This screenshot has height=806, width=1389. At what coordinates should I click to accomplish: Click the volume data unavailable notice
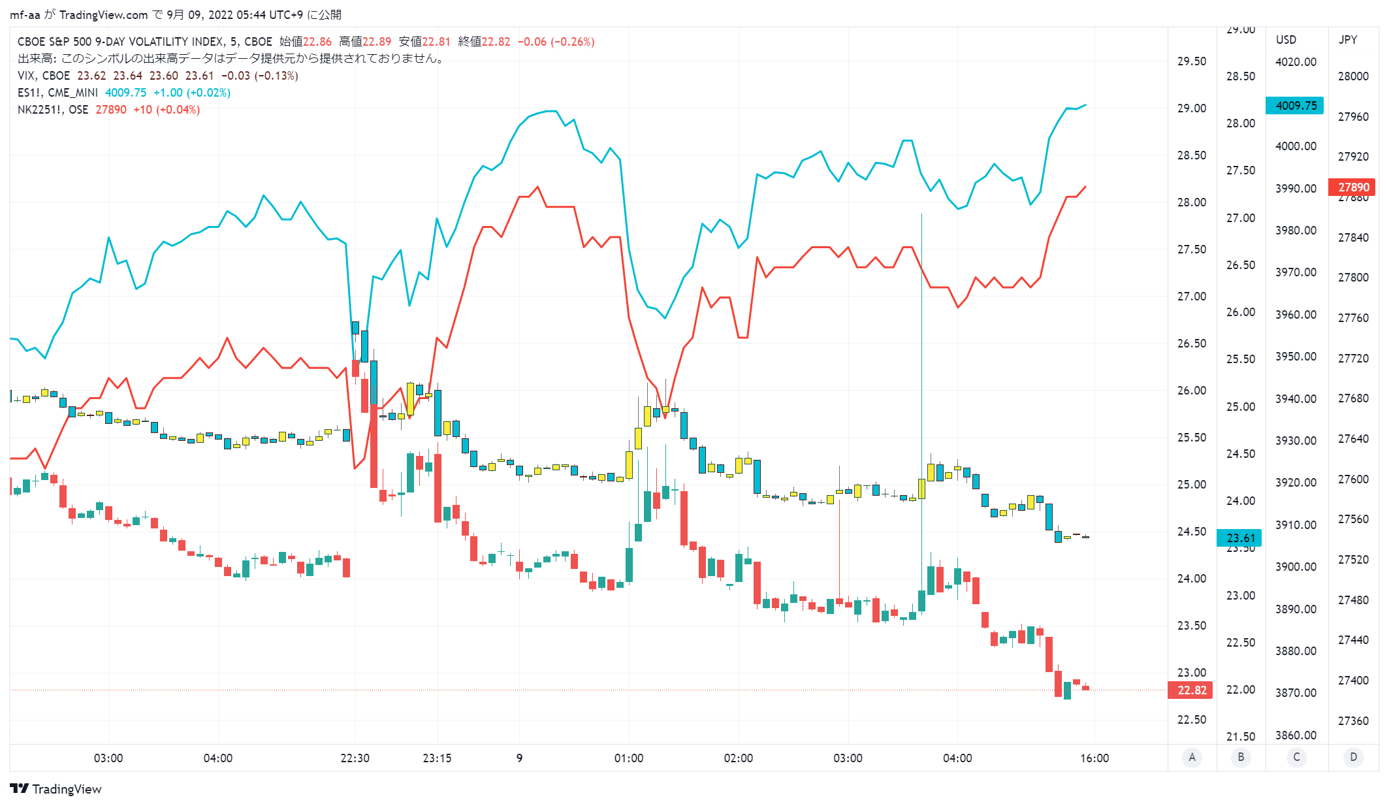click(232, 59)
